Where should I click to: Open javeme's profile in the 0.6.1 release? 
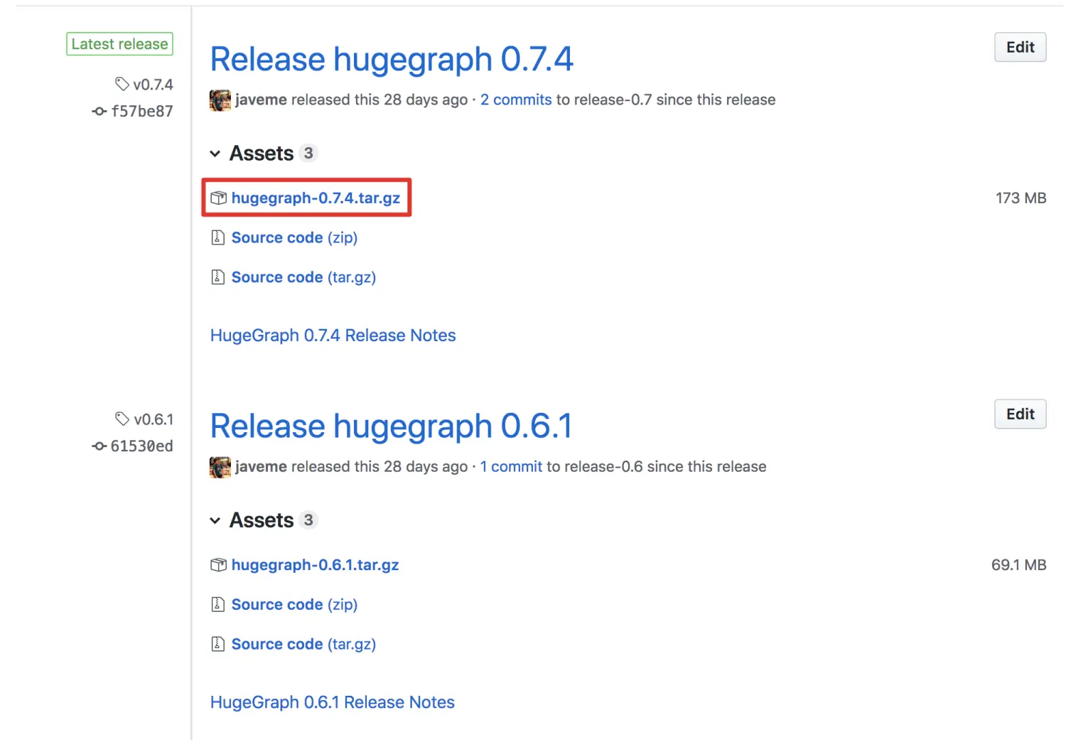click(x=261, y=467)
